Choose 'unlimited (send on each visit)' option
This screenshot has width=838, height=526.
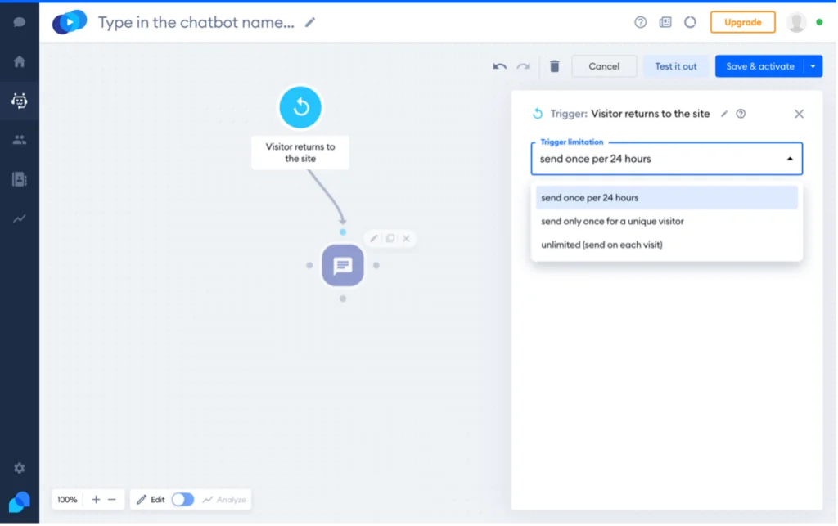(601, 245)
